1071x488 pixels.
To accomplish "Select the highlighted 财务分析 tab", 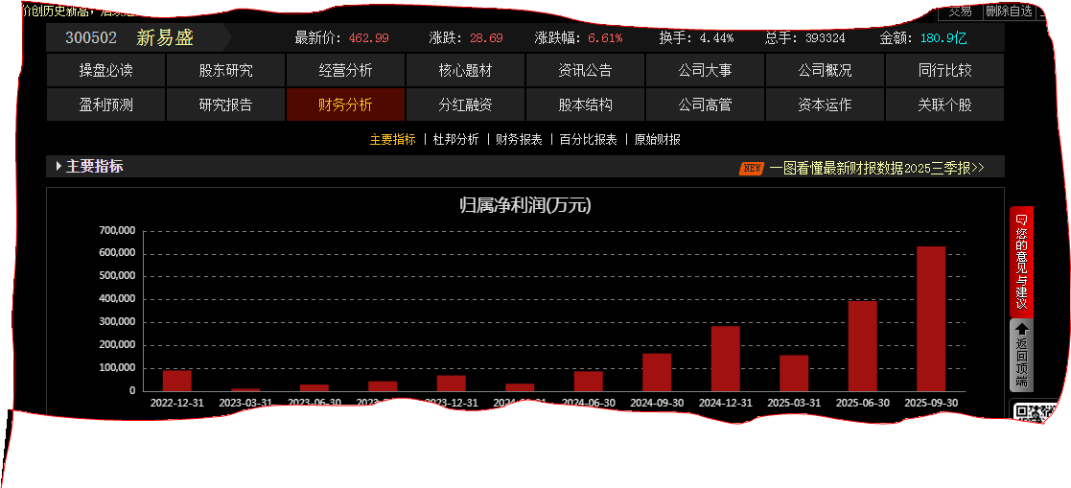I will [345, 105].
